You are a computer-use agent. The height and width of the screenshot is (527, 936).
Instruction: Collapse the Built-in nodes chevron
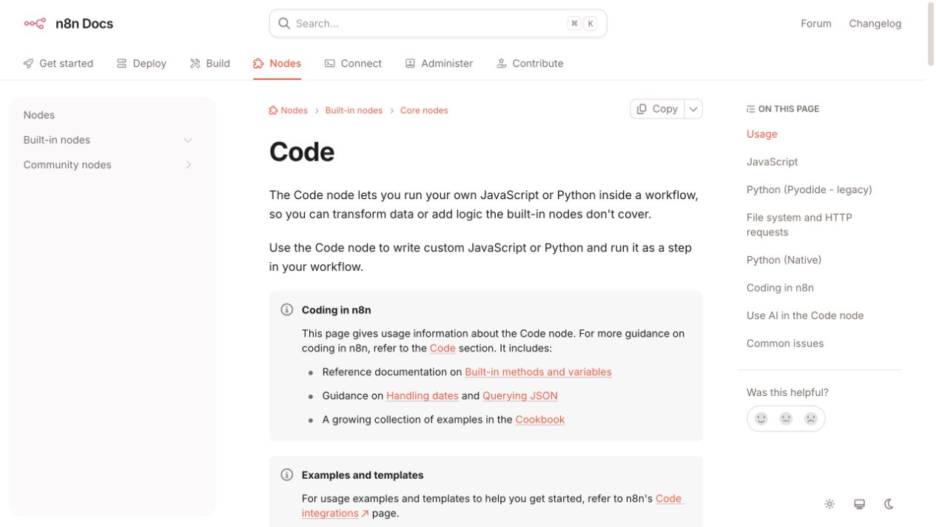188,140
